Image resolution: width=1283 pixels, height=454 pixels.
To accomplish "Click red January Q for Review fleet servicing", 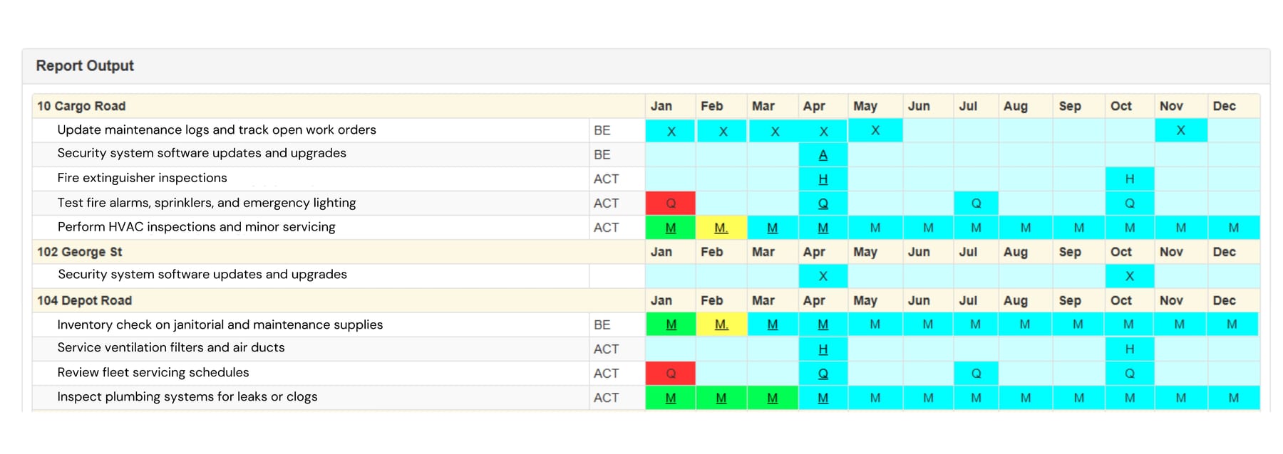I will (671, 374).
